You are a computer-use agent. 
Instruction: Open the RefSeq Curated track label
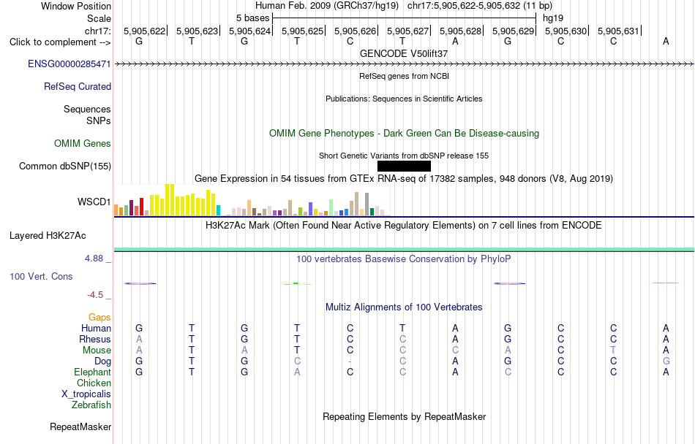[78, 86]
